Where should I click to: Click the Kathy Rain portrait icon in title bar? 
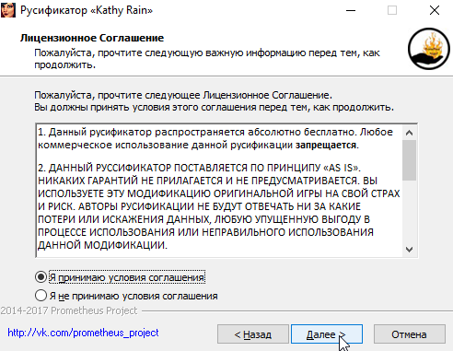tap(8, 10)
